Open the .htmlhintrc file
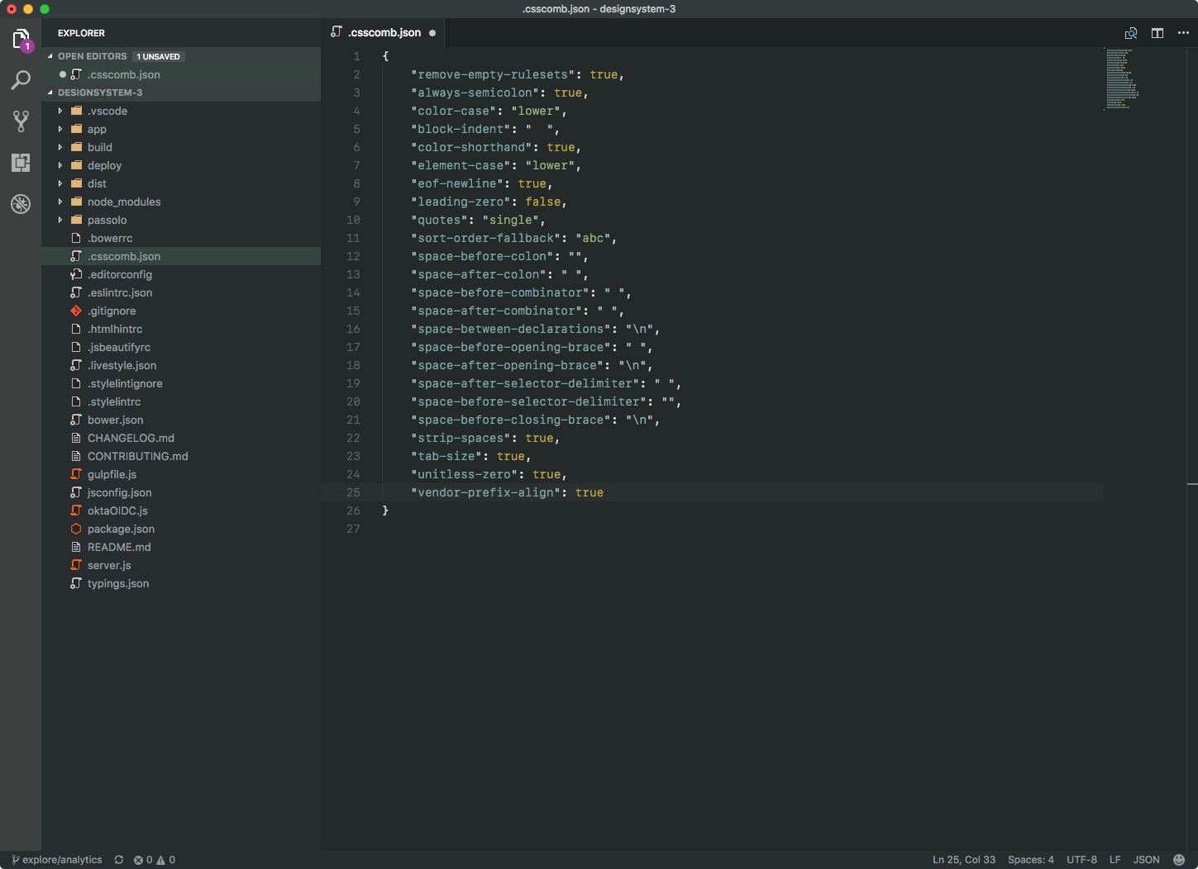 click(x=181, y=329)
